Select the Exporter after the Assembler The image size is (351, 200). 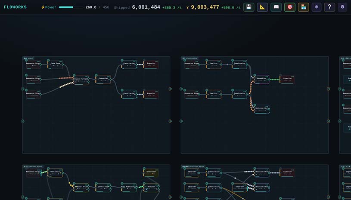[287, 80]
